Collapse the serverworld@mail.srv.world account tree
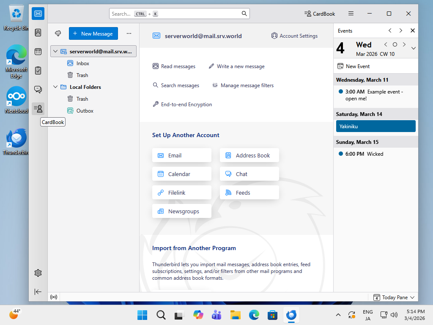Viewport: 433px width, 325px height. click(55, 51)
